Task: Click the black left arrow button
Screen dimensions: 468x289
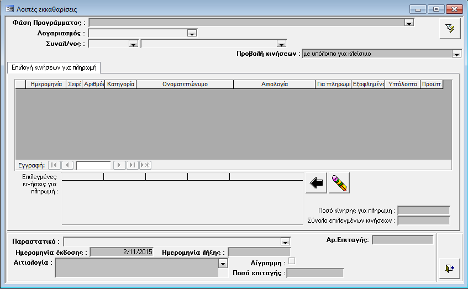Action: 316,183
